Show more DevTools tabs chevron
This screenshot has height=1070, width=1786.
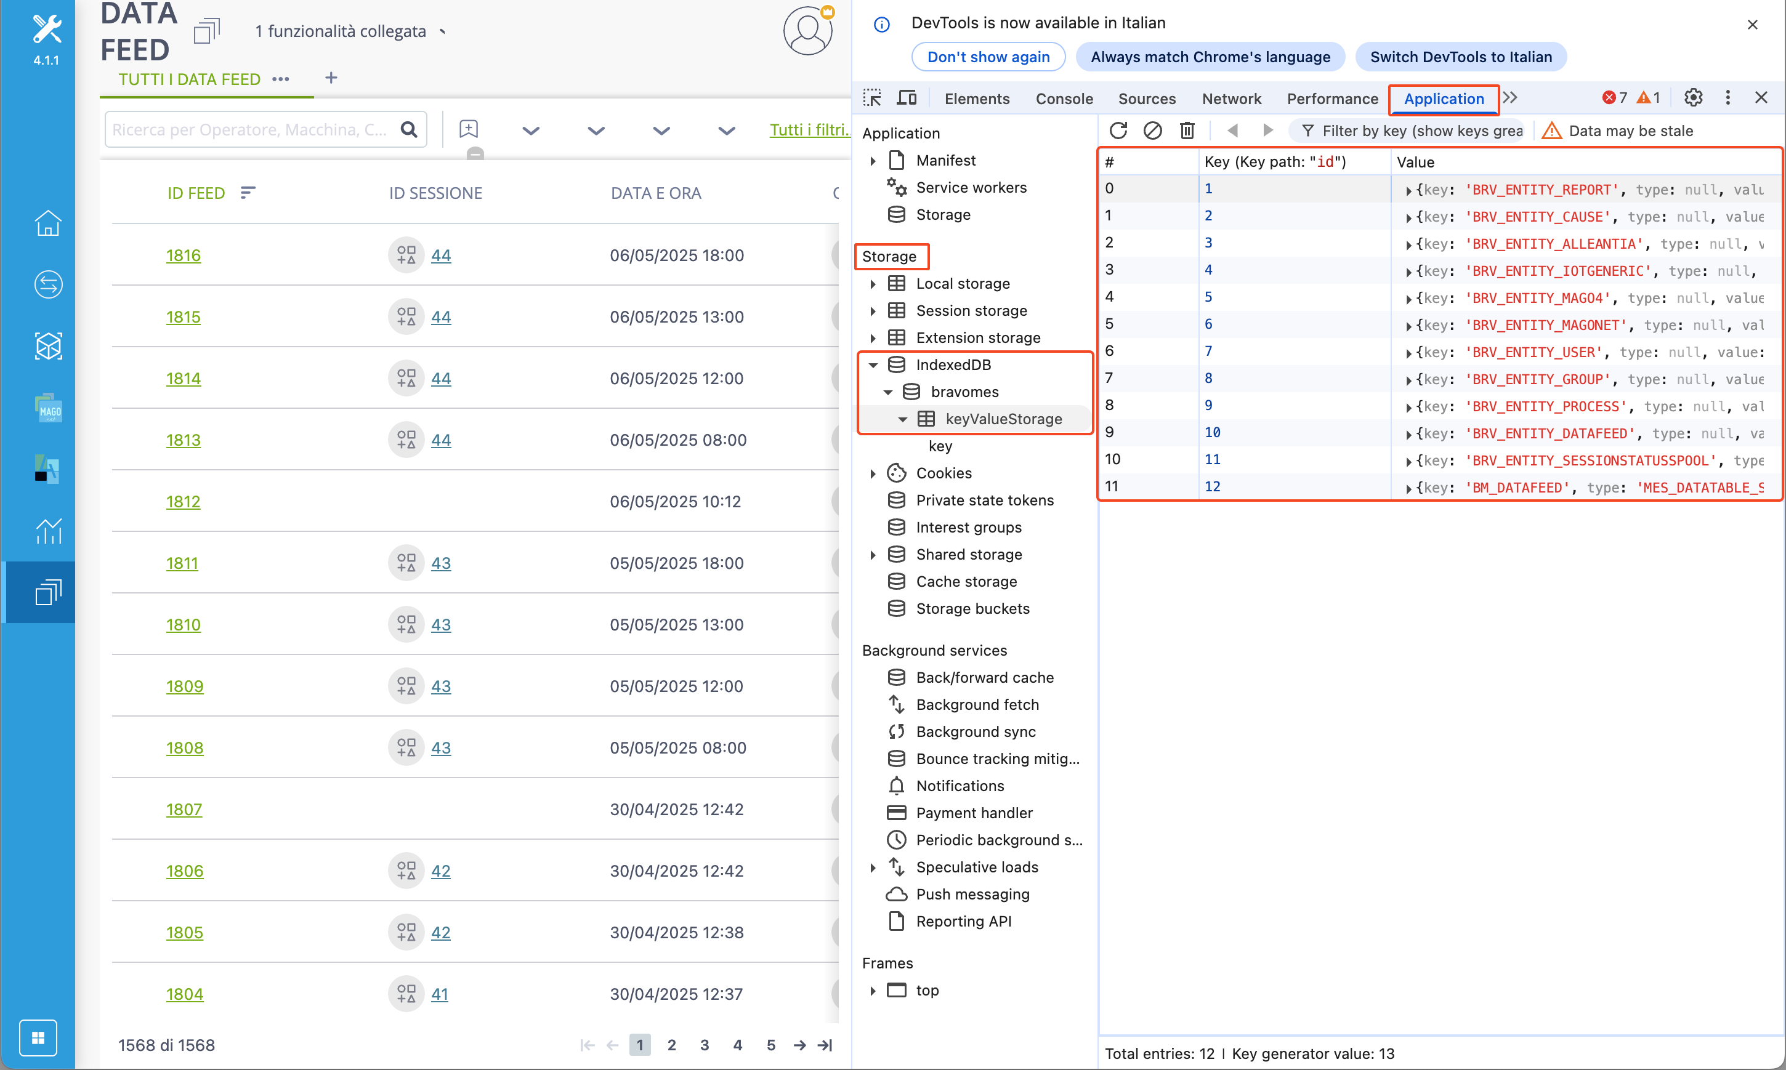coord(1511,97)
